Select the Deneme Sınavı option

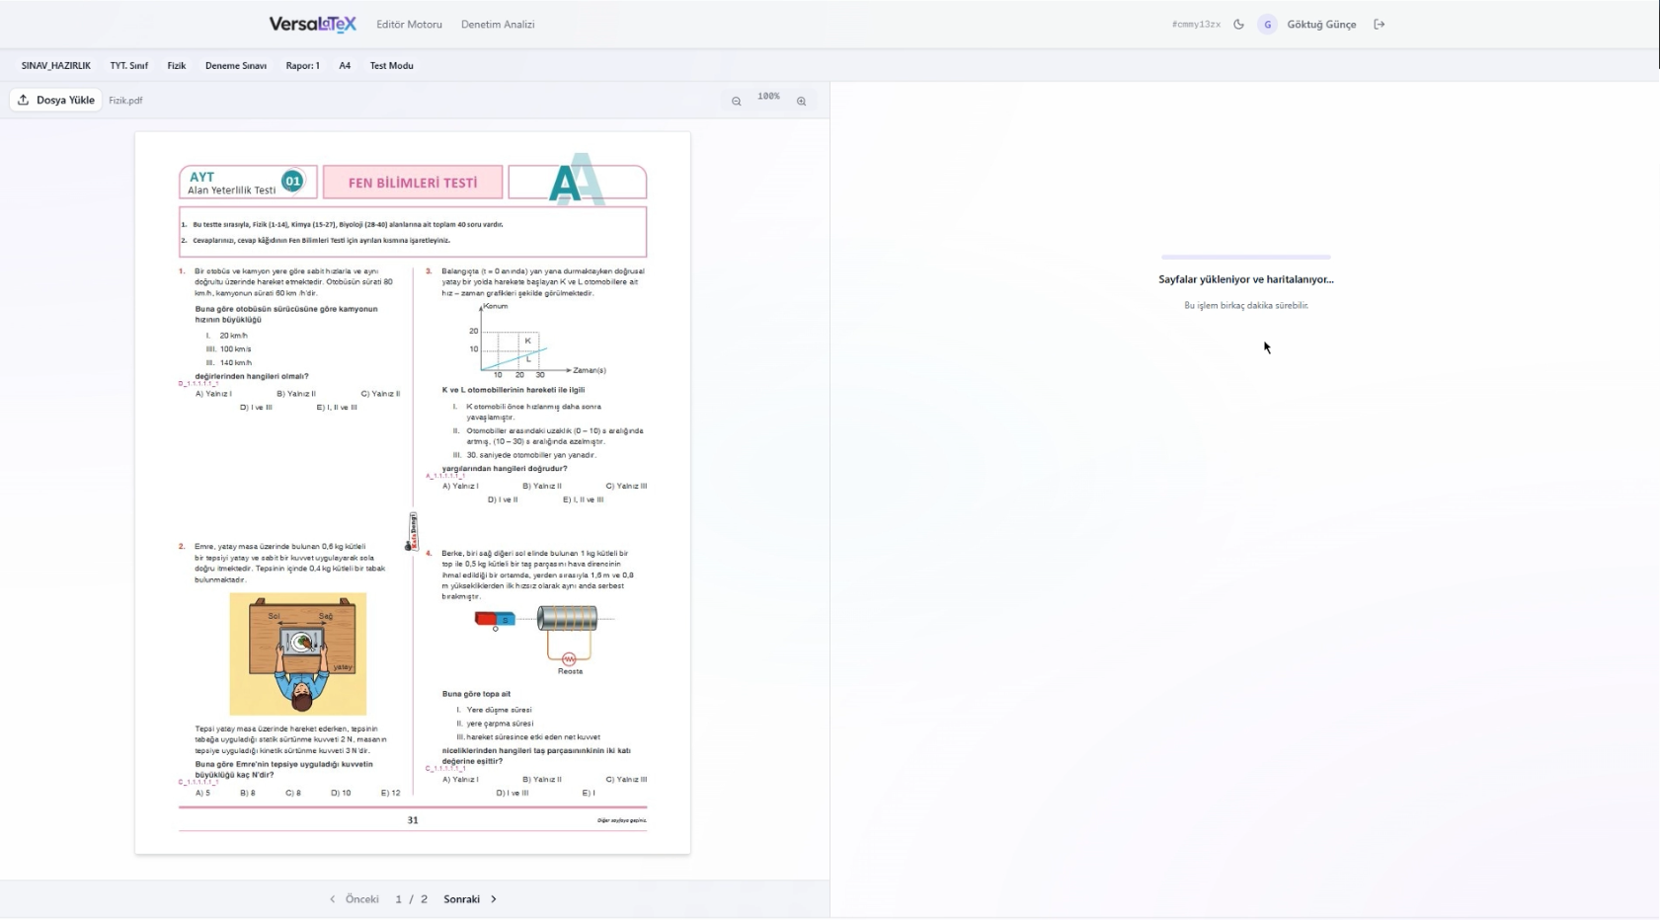(x=236, y=66)
